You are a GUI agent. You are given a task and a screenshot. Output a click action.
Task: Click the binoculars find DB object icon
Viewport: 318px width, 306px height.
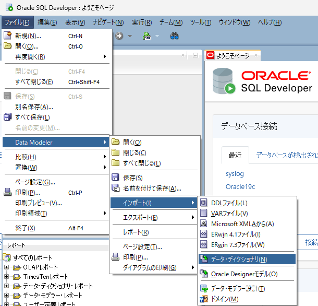pyautogui.click(x=174, y=36)
